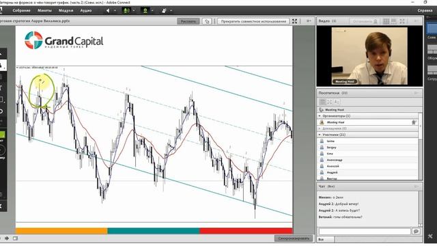Click the tools icon in bottom-right corner
Image resolution: width=437 pixels, height=246 pixels.
click(x=430, y=236)
